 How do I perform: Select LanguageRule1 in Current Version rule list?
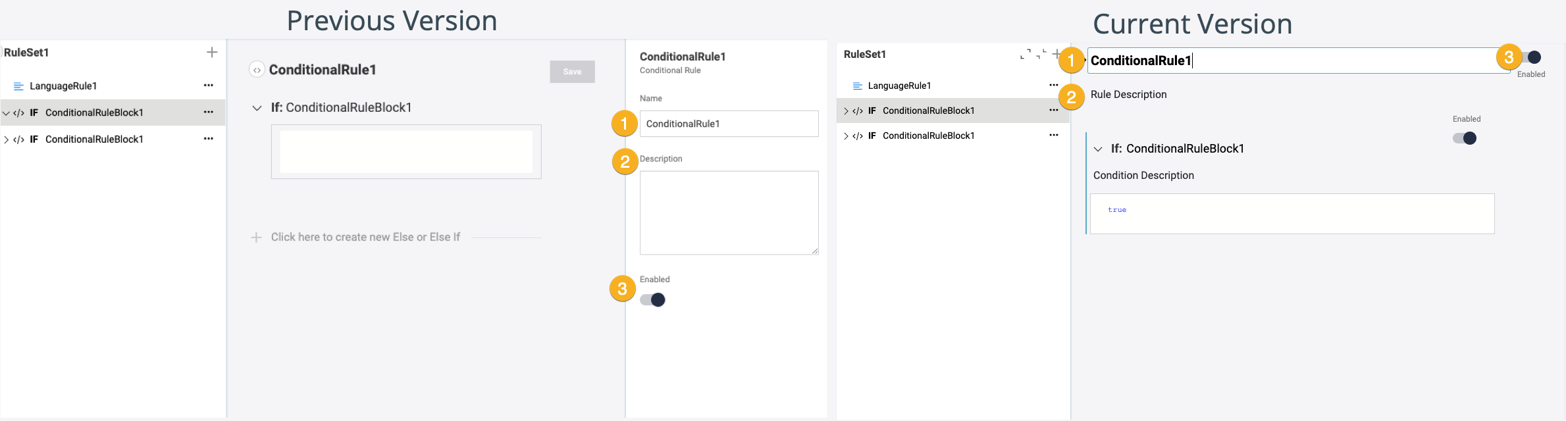(899, 86)
